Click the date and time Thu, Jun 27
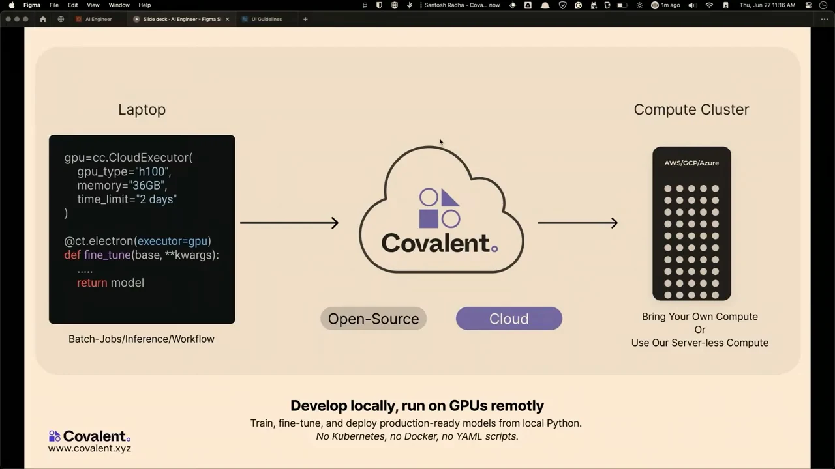 coord(767,5)
